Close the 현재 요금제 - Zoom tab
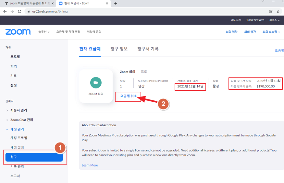Screen dimensions: 284x183 coord(107,3)
